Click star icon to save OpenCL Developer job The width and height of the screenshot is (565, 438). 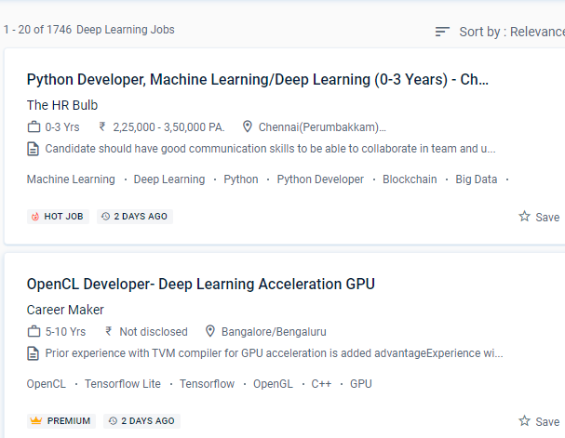(x=525, y=421)
